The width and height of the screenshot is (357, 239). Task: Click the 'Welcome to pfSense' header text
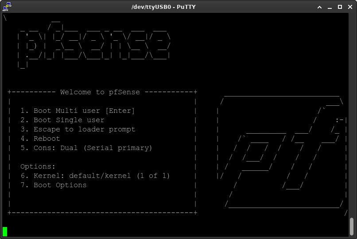tap(100, 92)
